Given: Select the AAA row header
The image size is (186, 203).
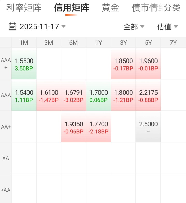Looking at the screenshot, I should 6,95.
